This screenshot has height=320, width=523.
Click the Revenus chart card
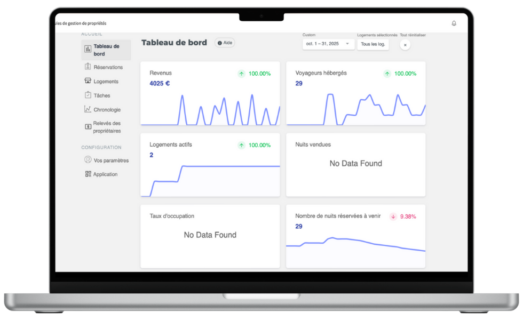click(x=210, y=93)
